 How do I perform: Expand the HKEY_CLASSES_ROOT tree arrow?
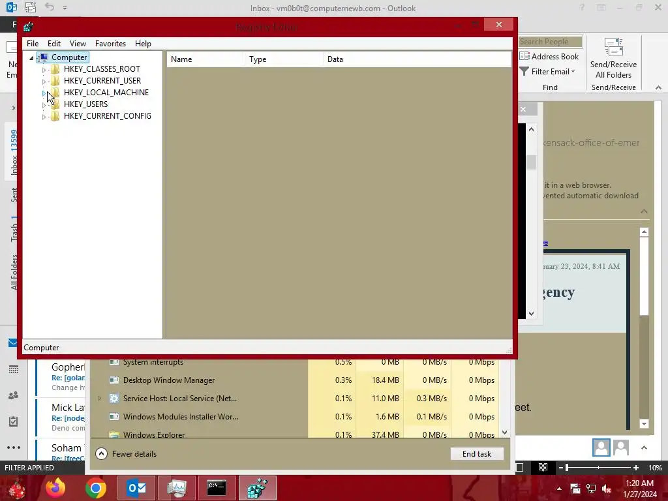click(44, 69)
